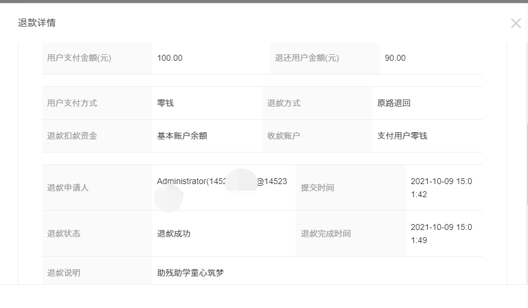
Task: Click the 退款扣款资金 label
Action: click(72, 136)
